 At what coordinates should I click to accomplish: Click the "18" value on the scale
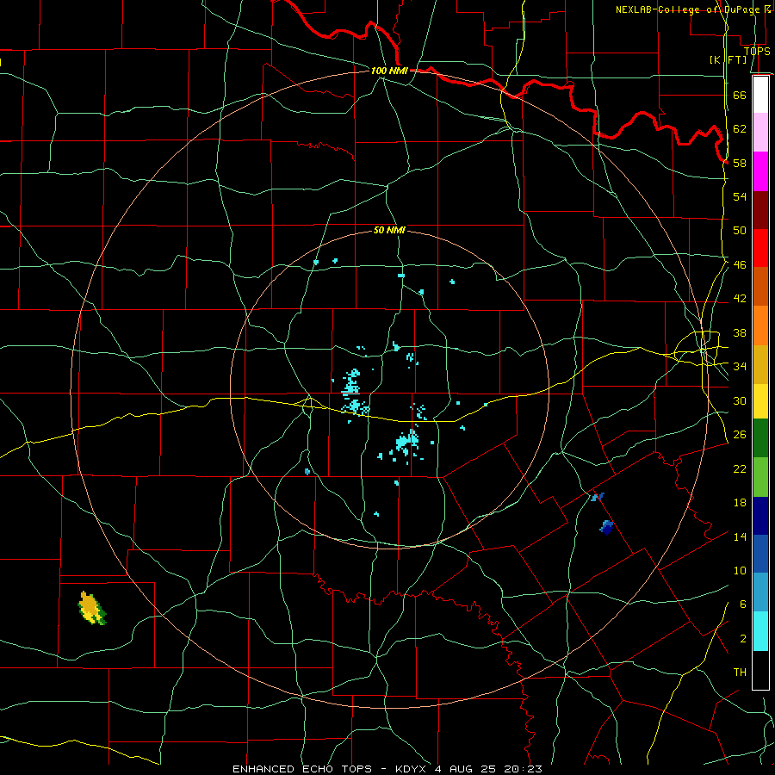[x=740, y=503]
